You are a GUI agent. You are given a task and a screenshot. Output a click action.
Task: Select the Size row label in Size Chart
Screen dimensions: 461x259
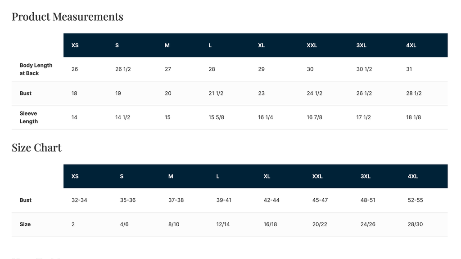coord(25,224)
